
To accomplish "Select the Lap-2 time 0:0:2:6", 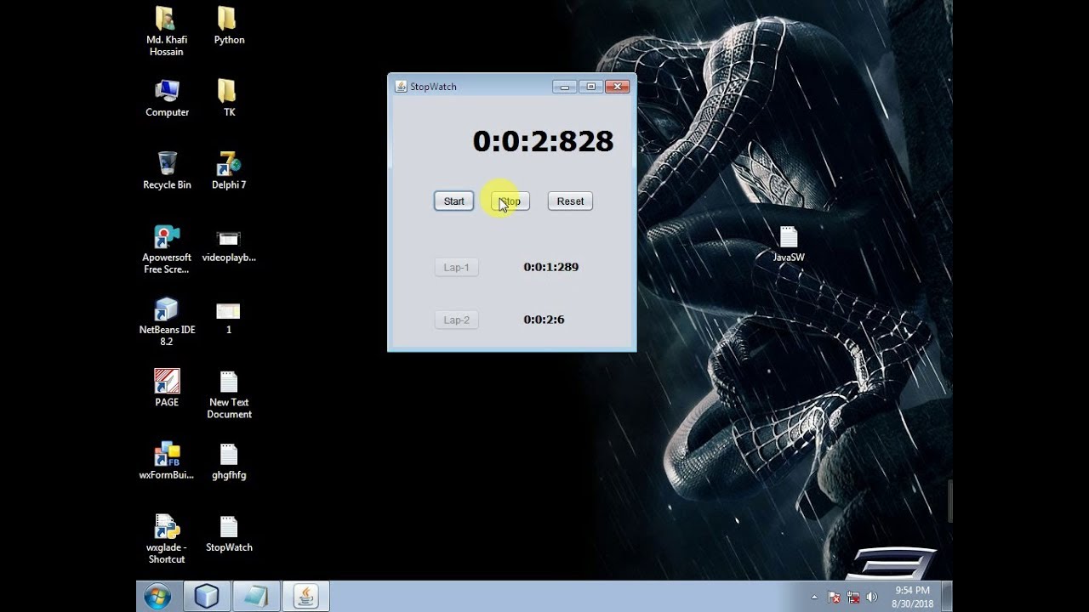I will [x=544, y=320].
